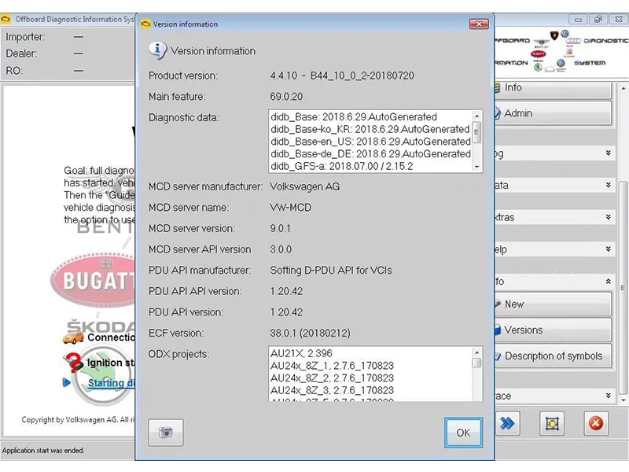Expand the Extras section chevron in sidebar

pos(608,217)
